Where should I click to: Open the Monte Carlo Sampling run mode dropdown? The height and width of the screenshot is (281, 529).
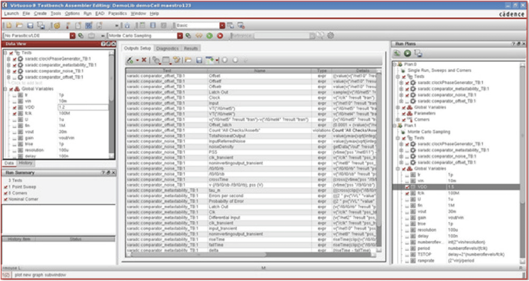click(180, 36)
